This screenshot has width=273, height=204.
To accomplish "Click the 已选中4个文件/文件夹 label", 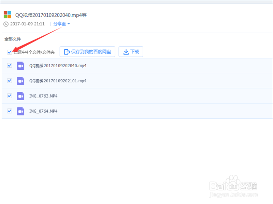I will 34,52.
